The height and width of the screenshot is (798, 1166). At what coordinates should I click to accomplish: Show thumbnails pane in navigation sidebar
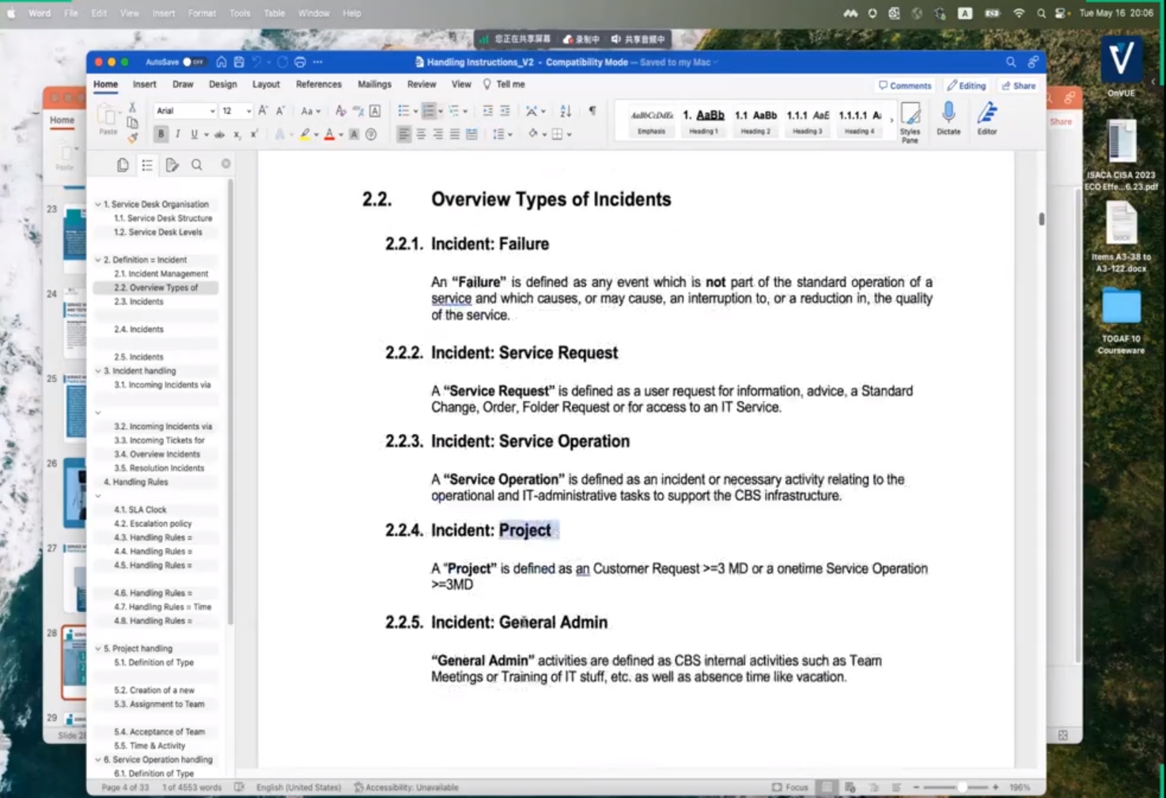click(123, 165)
